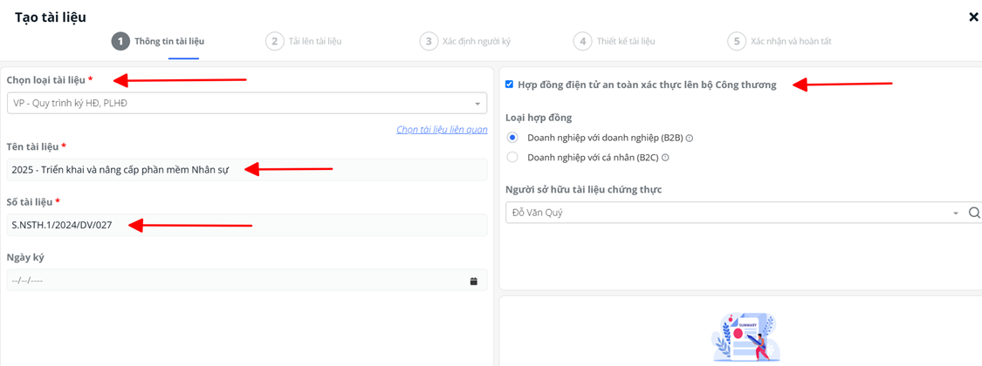982x366 pixels.
Task: Click the Chọn tài liệu liên quan link
Action: tap(442, 130)
